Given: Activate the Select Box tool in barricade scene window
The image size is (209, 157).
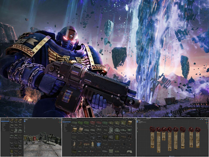Looking at the screenshot, I should (25, 121).
